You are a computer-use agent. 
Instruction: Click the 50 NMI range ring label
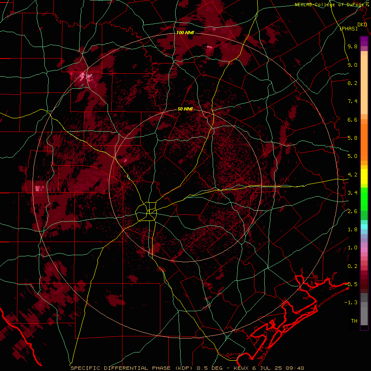(185, 109)
